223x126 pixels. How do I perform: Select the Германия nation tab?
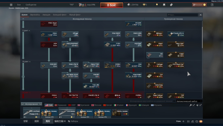60,105
